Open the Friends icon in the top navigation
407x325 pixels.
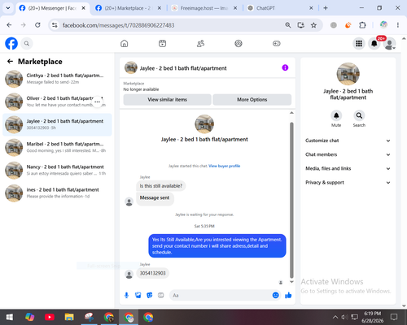pyautogui.click(x=200, y=43)
